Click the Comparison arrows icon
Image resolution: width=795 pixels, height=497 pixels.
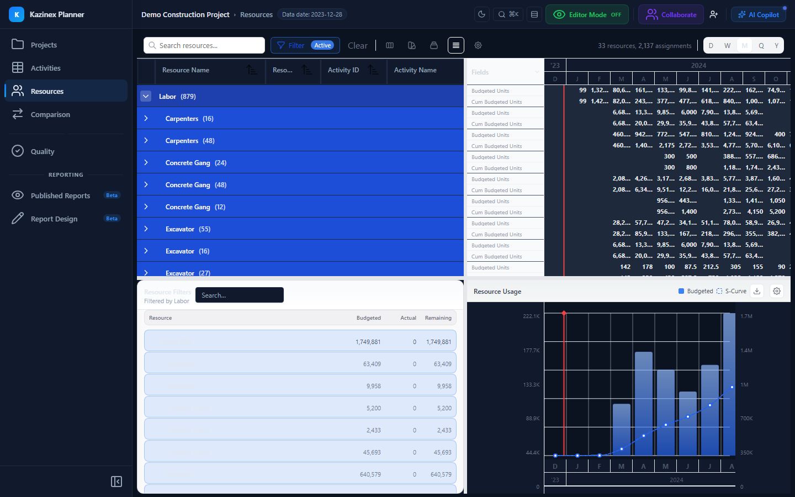[18, 114]
